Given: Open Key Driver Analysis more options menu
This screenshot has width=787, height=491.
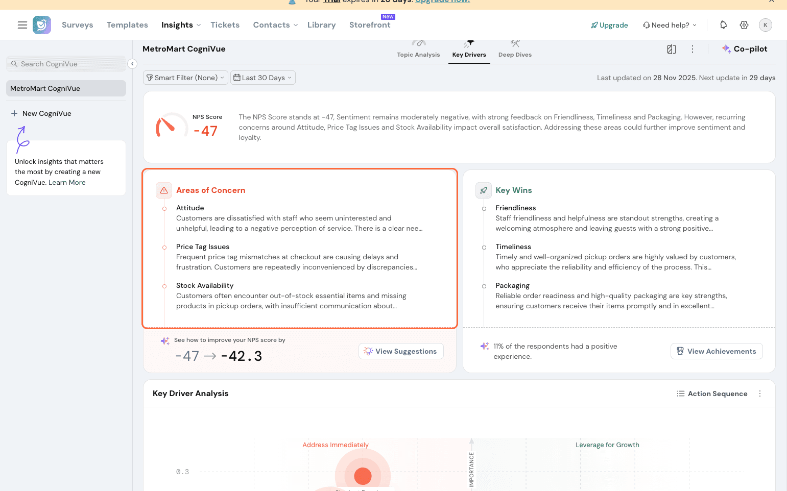Looking at the screenshot, I should [760, 394].
